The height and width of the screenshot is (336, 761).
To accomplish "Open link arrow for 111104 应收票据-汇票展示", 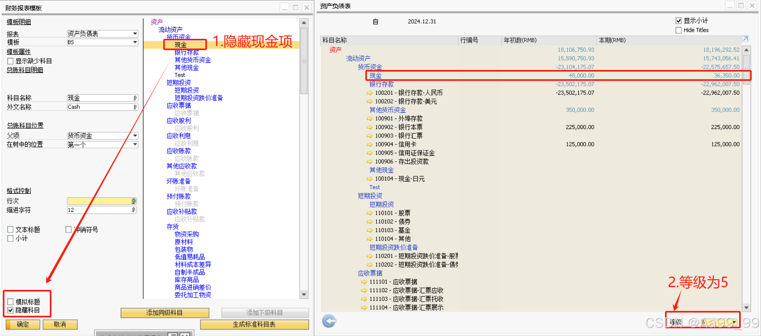I will (364, 308).
